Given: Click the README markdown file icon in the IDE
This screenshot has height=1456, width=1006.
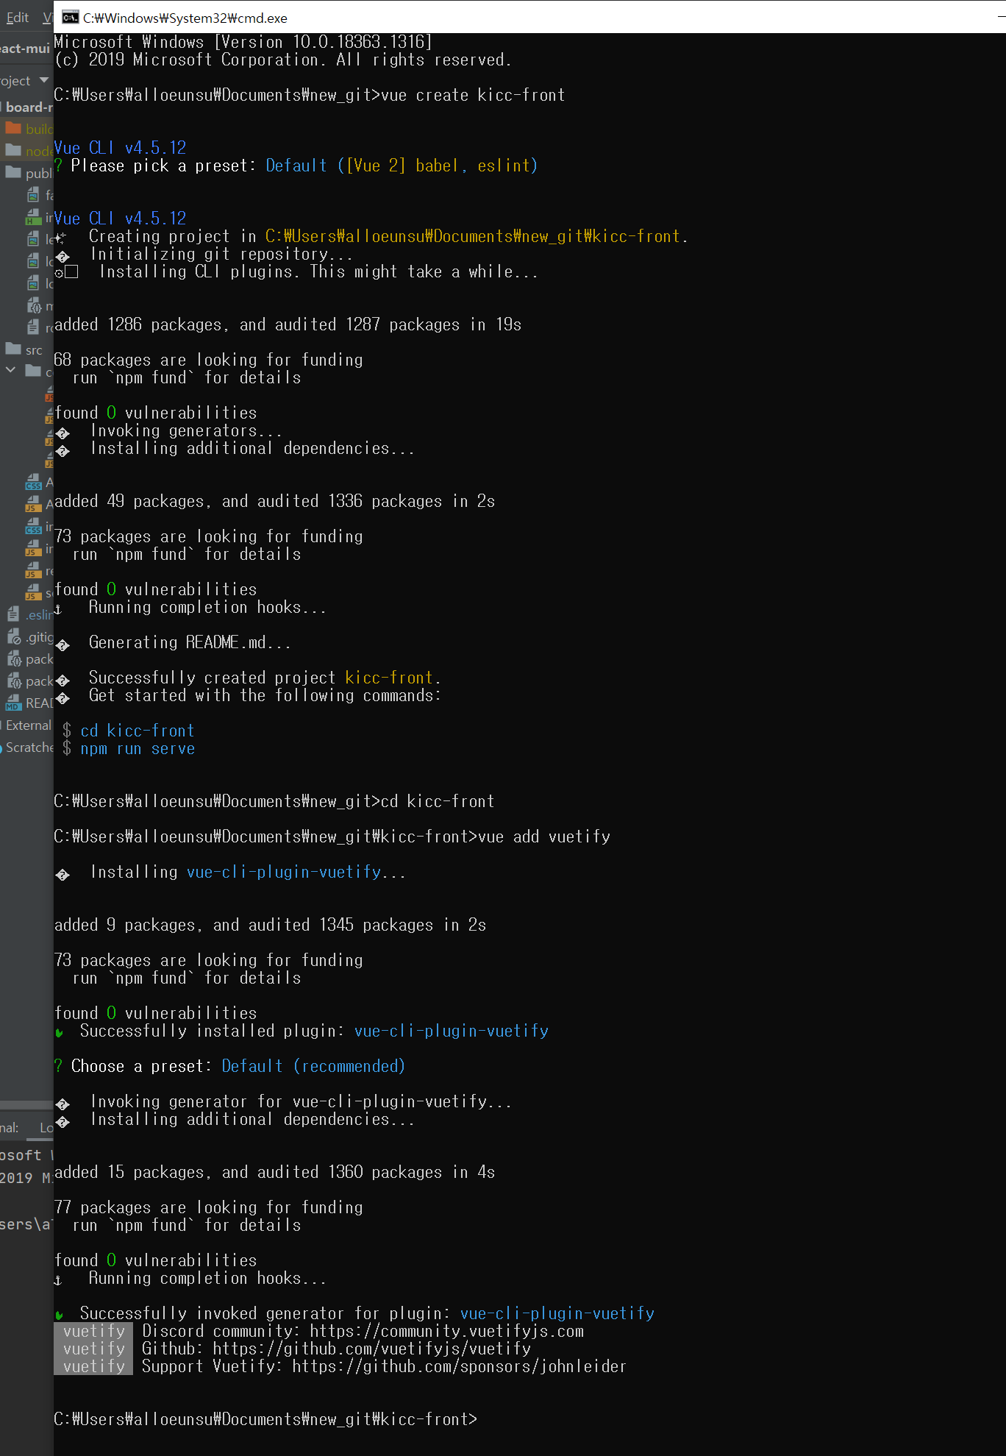Looking at the screenshot, I should pos(13,703).
